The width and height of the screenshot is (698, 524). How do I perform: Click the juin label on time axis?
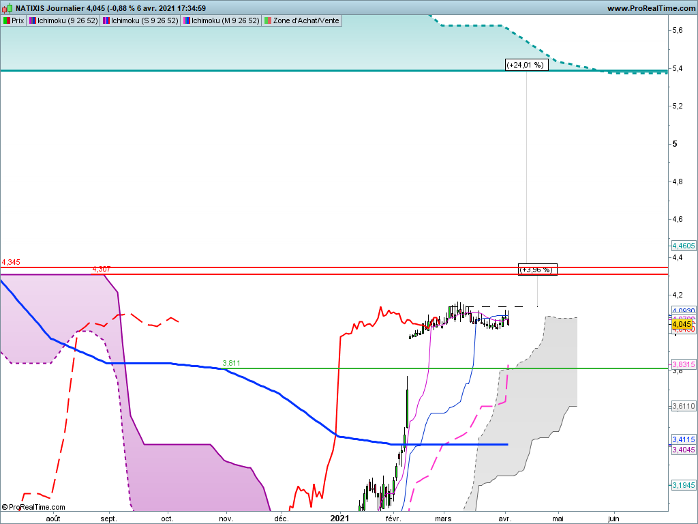(613, 519)
